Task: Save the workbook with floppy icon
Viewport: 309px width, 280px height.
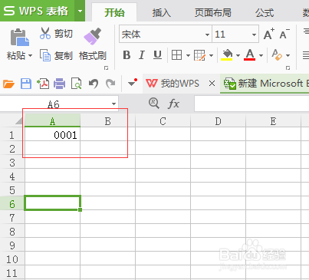Action: (x=26, y=84)
